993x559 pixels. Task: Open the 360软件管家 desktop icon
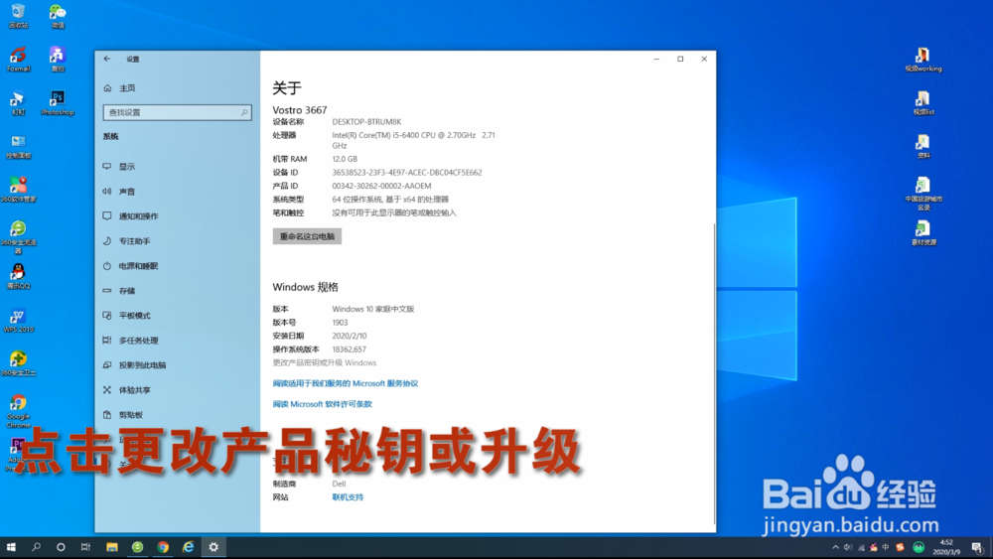point(18,190)
